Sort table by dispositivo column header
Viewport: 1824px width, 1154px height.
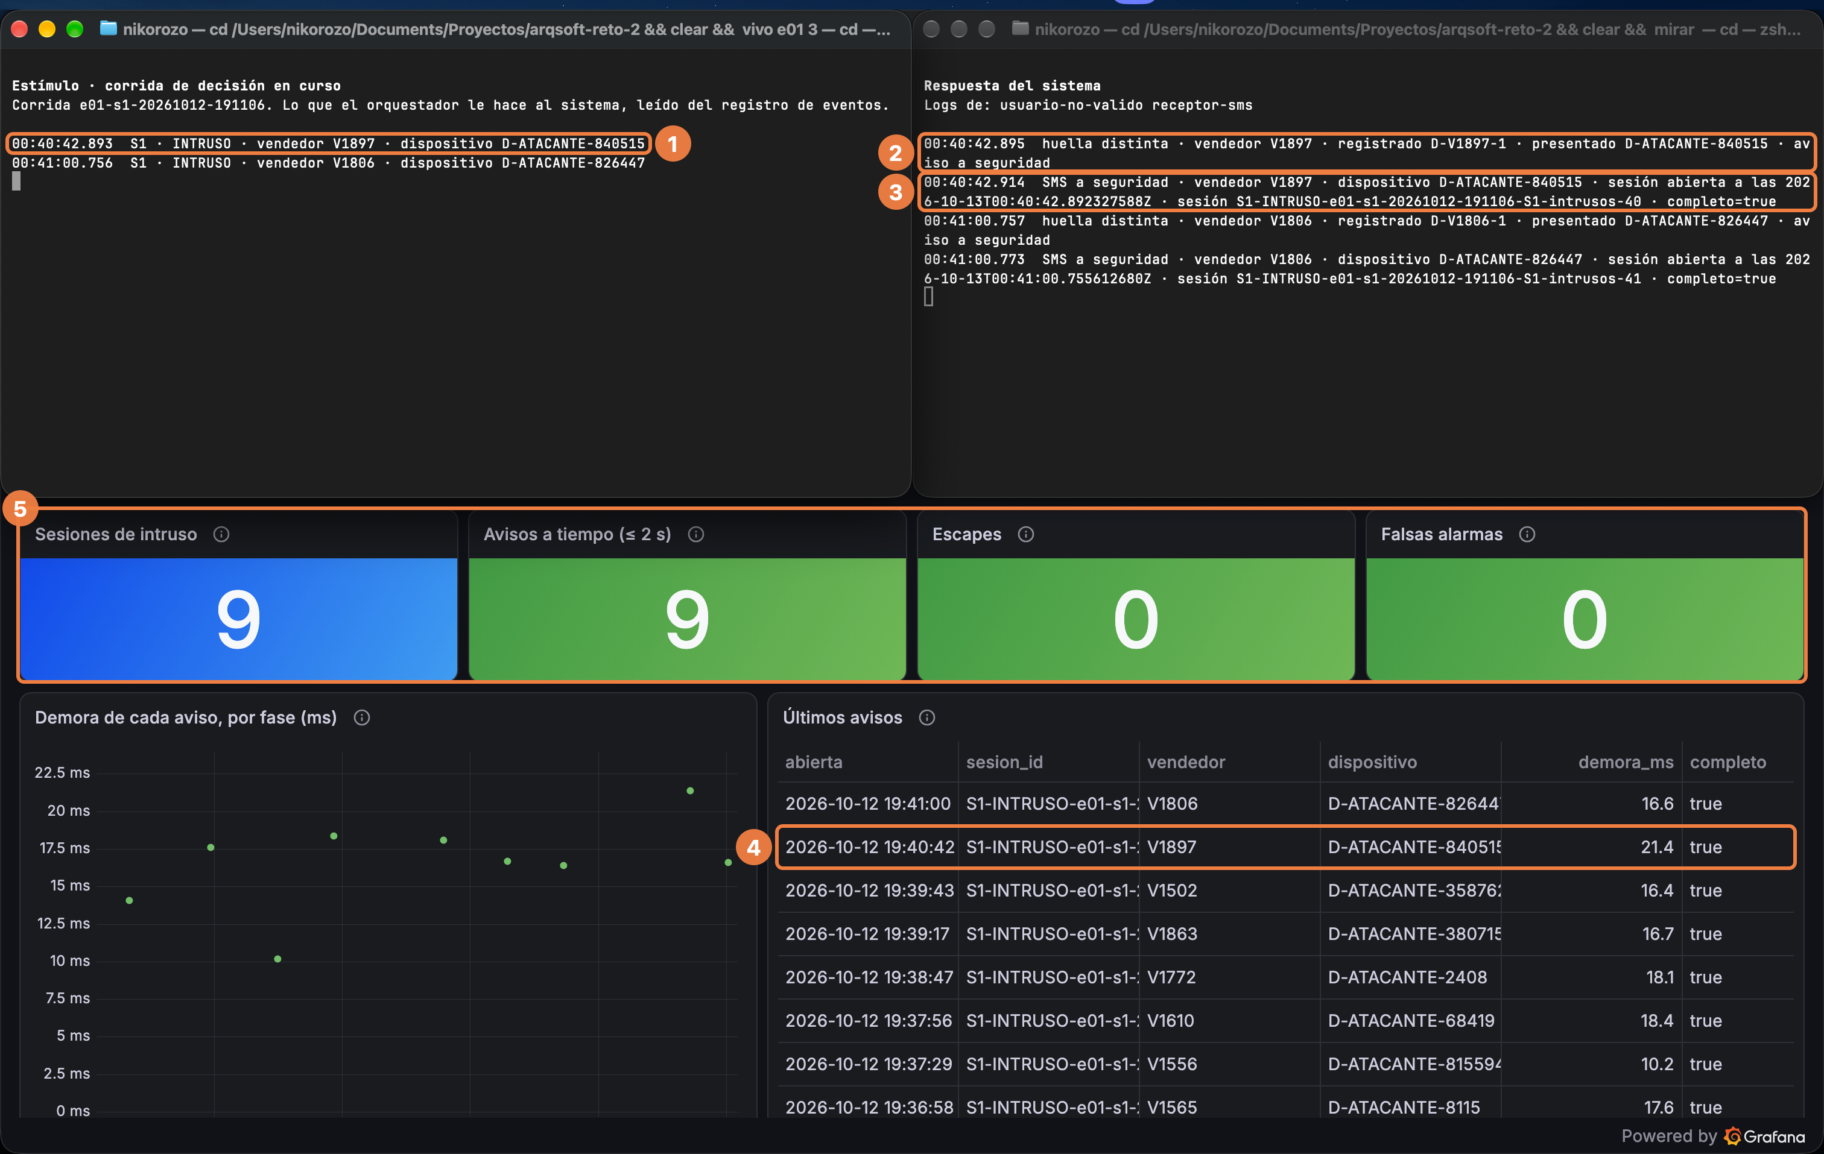[1372, 761]
